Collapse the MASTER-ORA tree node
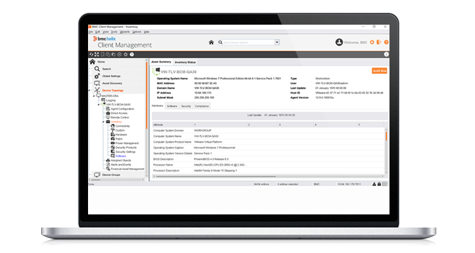Viewport: 475px width, 253px height. click(x=94, y=96)
